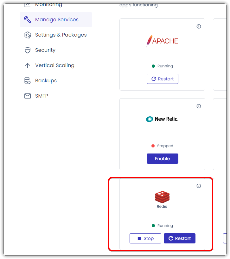Show info for Apache service
The image size is (230, 259).
199,26
